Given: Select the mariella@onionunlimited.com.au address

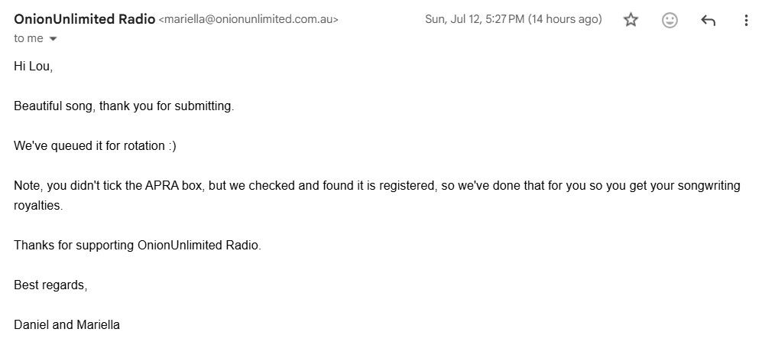Looking at the screenshot, I should click(x=248, y=19).
